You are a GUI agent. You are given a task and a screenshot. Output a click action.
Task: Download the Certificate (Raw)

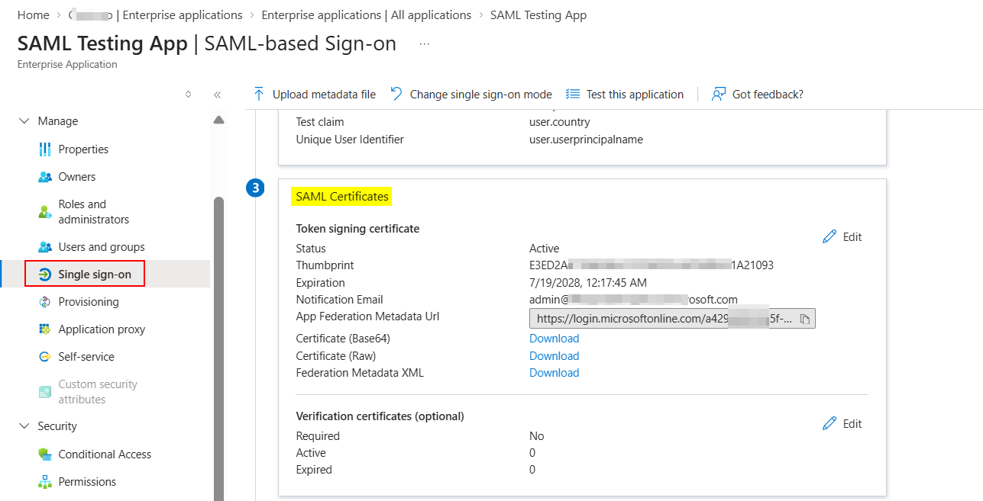pyautogui.click(x=555, y=356)
